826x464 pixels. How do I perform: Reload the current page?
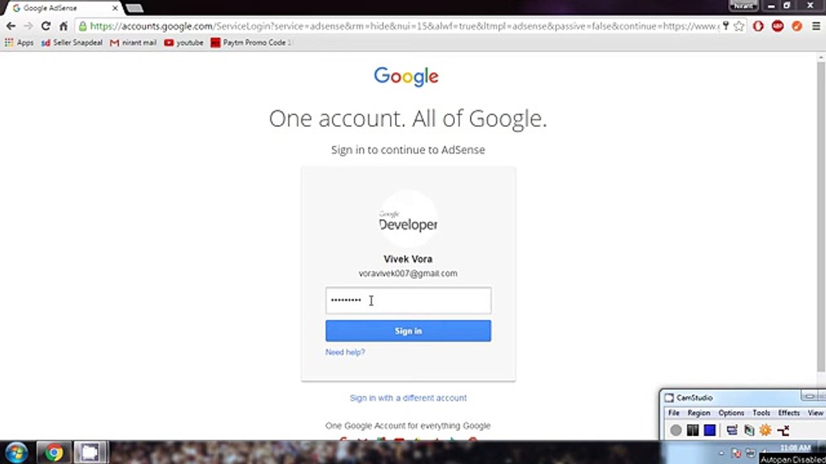pos(46,26)
